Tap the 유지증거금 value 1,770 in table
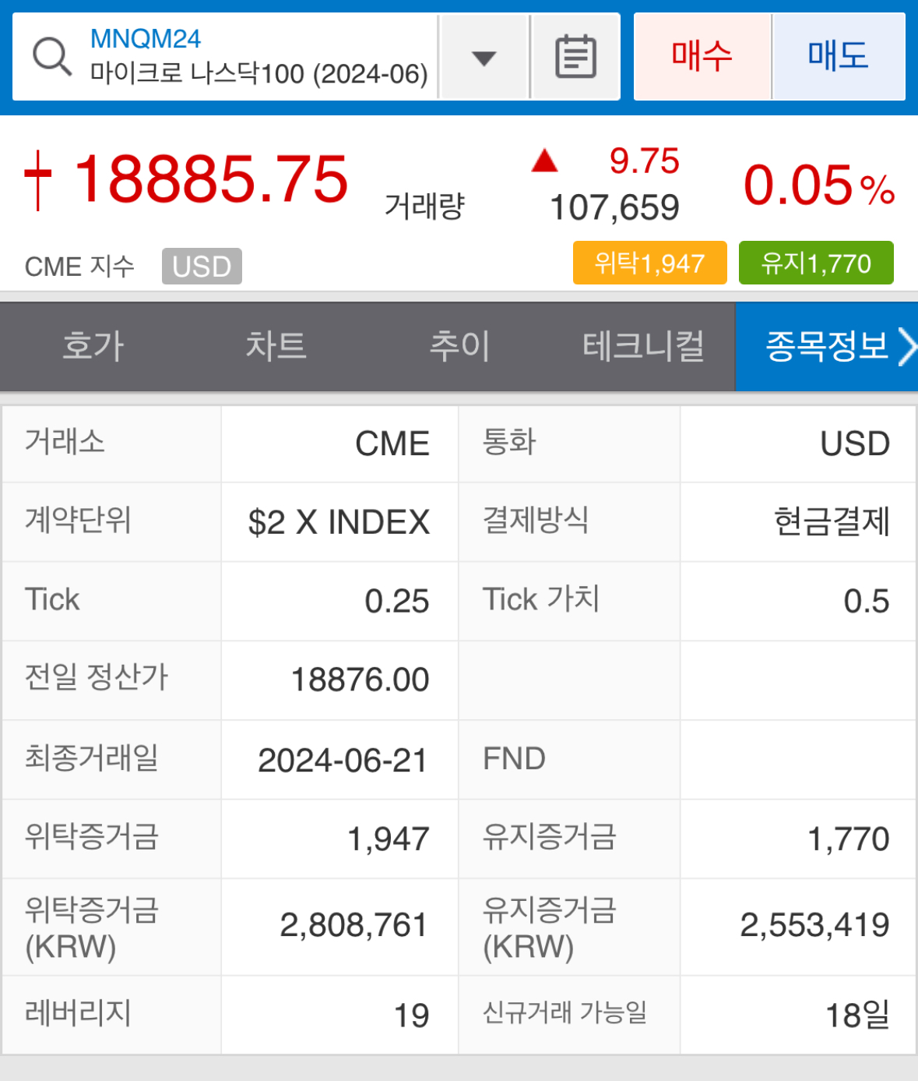The image size is (918, 1081). [x=849, y=839]
